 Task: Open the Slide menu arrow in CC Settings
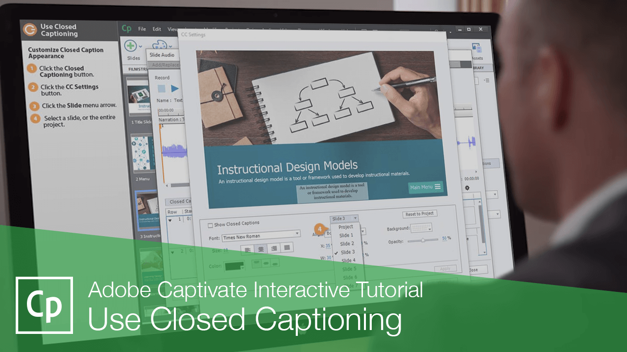(x=355, y=218)
